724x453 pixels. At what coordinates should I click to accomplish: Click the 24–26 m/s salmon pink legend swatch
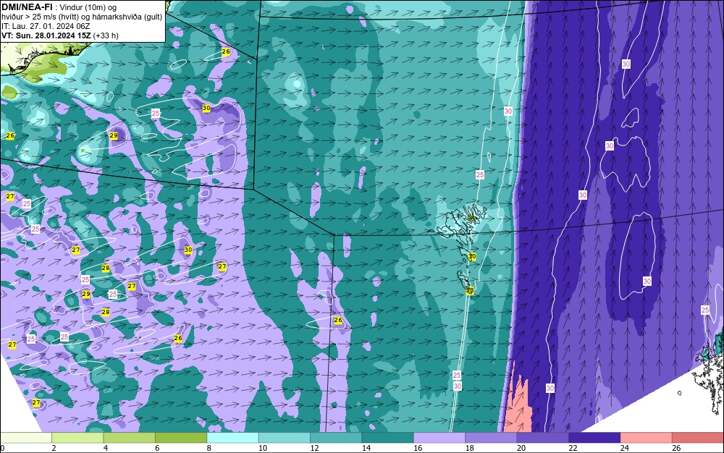(647, 438)
